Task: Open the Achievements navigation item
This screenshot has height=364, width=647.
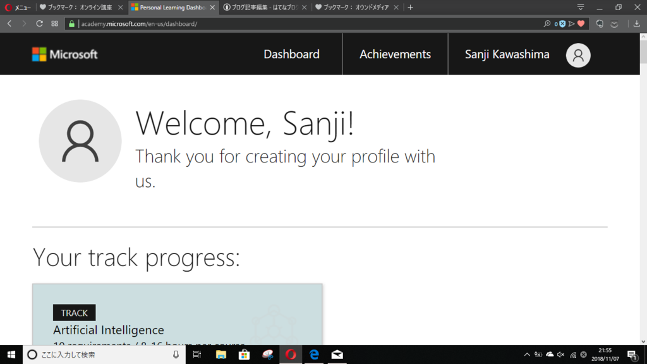Action: pyautogui.click(x=395, y=54)
